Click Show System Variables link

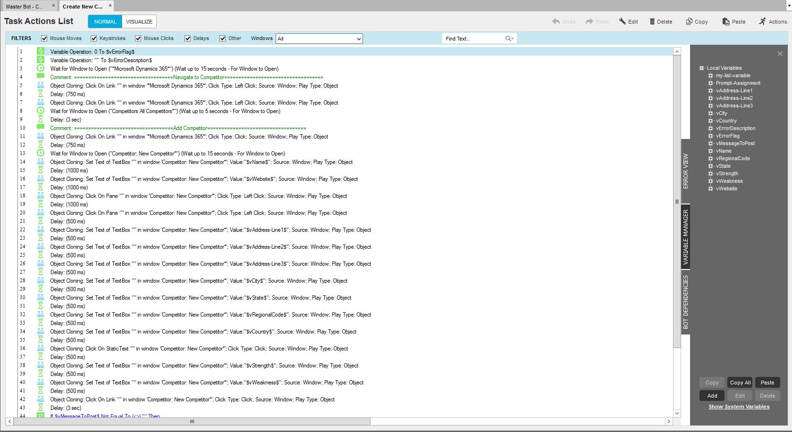coord(739,407)
